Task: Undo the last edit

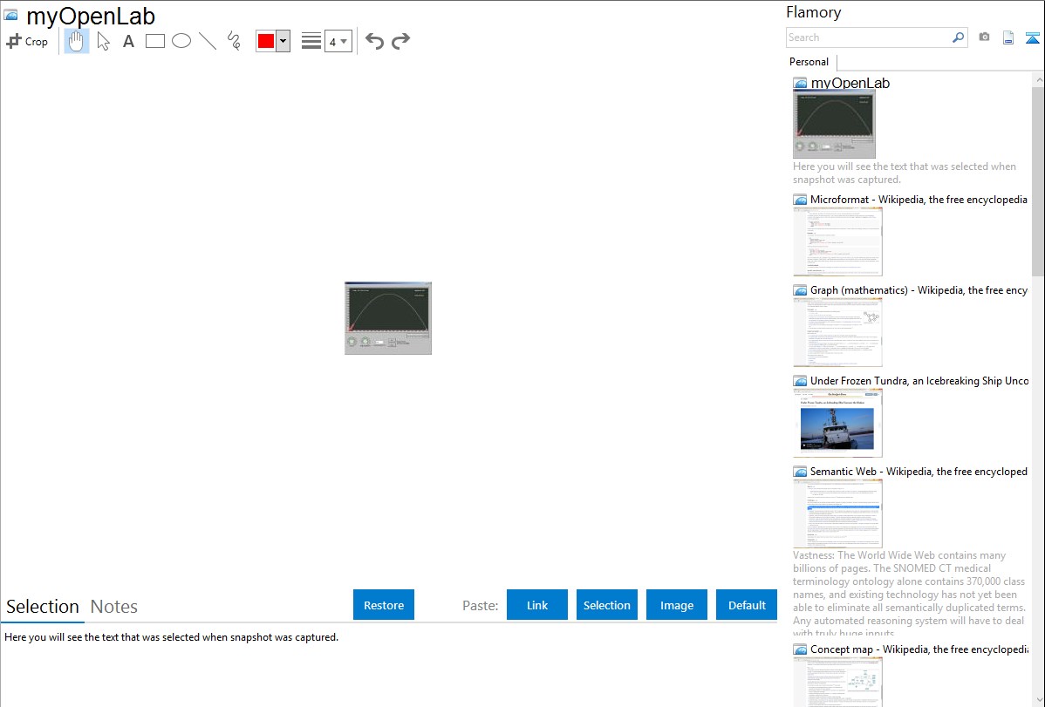Action: [x=374, y=41]
